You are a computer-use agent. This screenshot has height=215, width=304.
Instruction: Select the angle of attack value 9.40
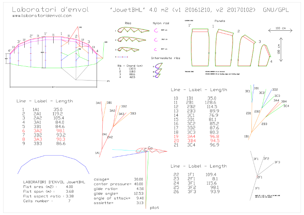click(140, 198)
